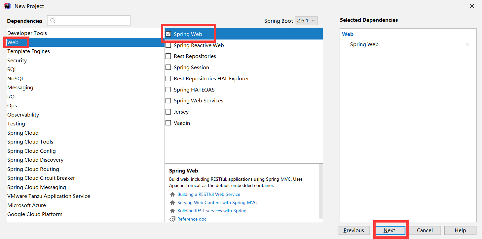Select the Web category
This screenshot has width=482, height=239.
pos(86,42)
